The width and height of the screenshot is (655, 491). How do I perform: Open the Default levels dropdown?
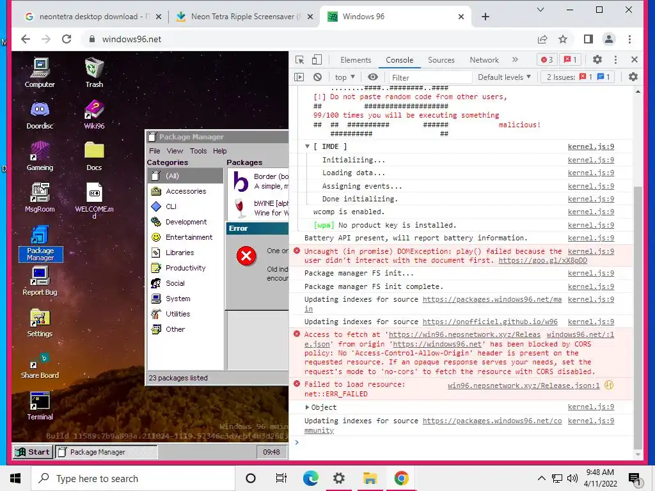click(x=504, y=77)
